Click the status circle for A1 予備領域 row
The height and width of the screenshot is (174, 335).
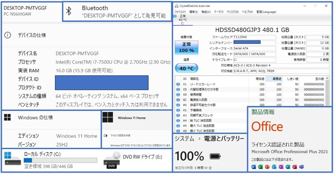tap(178, 110)
